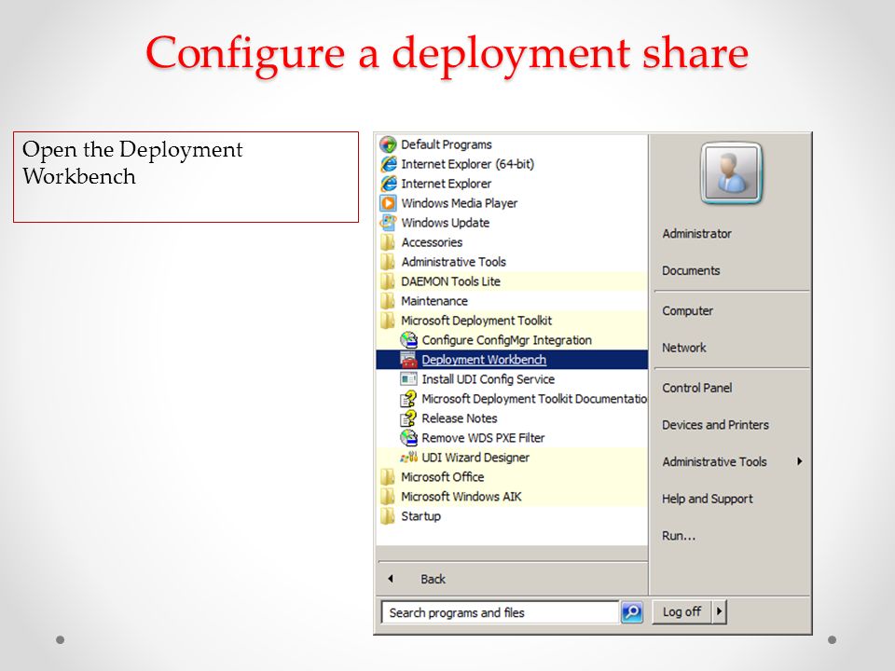Click the Search programs and files box

tap(500, 612)
